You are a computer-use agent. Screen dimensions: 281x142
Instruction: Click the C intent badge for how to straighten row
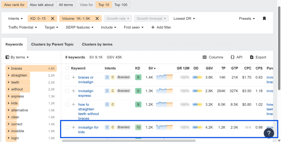[x=113, y=104]
